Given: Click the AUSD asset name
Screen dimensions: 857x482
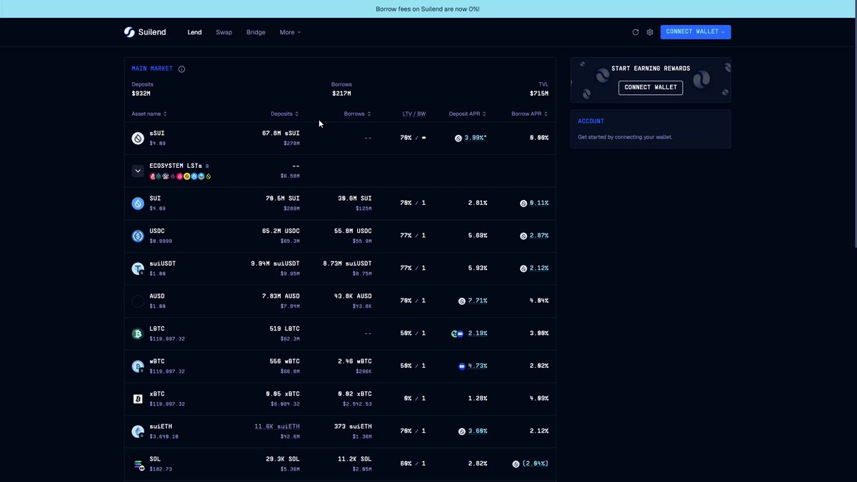Looking at the screenshot, I should tap(157, 296).
